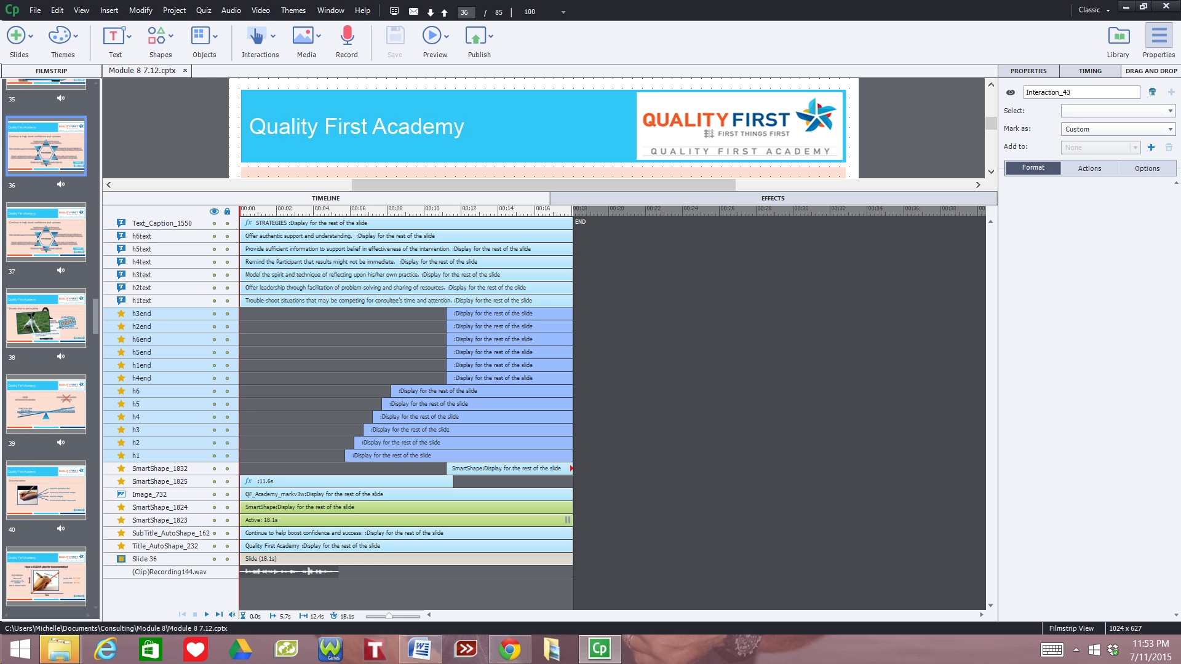Delete Interaction_43 with trash icon
Image resolution: width=1181 pixels, height=664 pixels.
(x=1152, y=92)
